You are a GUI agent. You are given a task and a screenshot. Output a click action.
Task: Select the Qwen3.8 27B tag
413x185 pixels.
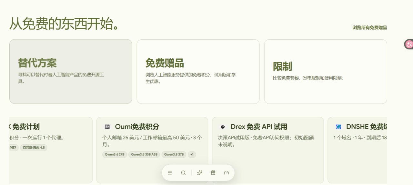click(x=174, y=154)
